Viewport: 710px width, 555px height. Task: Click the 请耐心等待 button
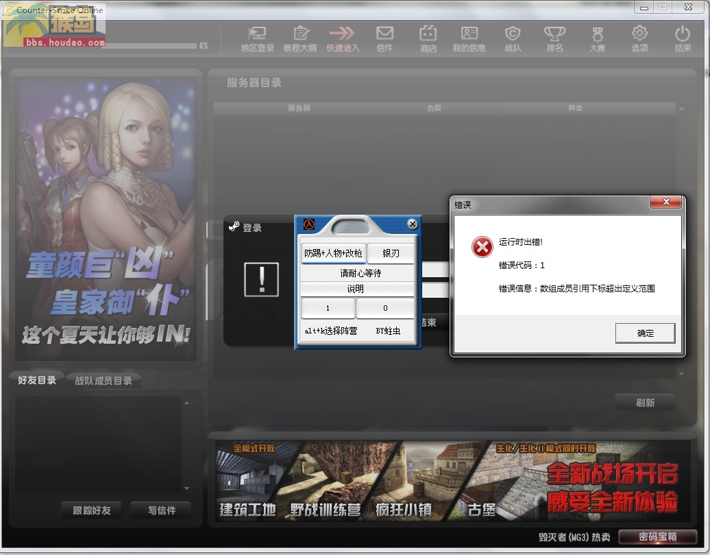(x=358, y=273)
